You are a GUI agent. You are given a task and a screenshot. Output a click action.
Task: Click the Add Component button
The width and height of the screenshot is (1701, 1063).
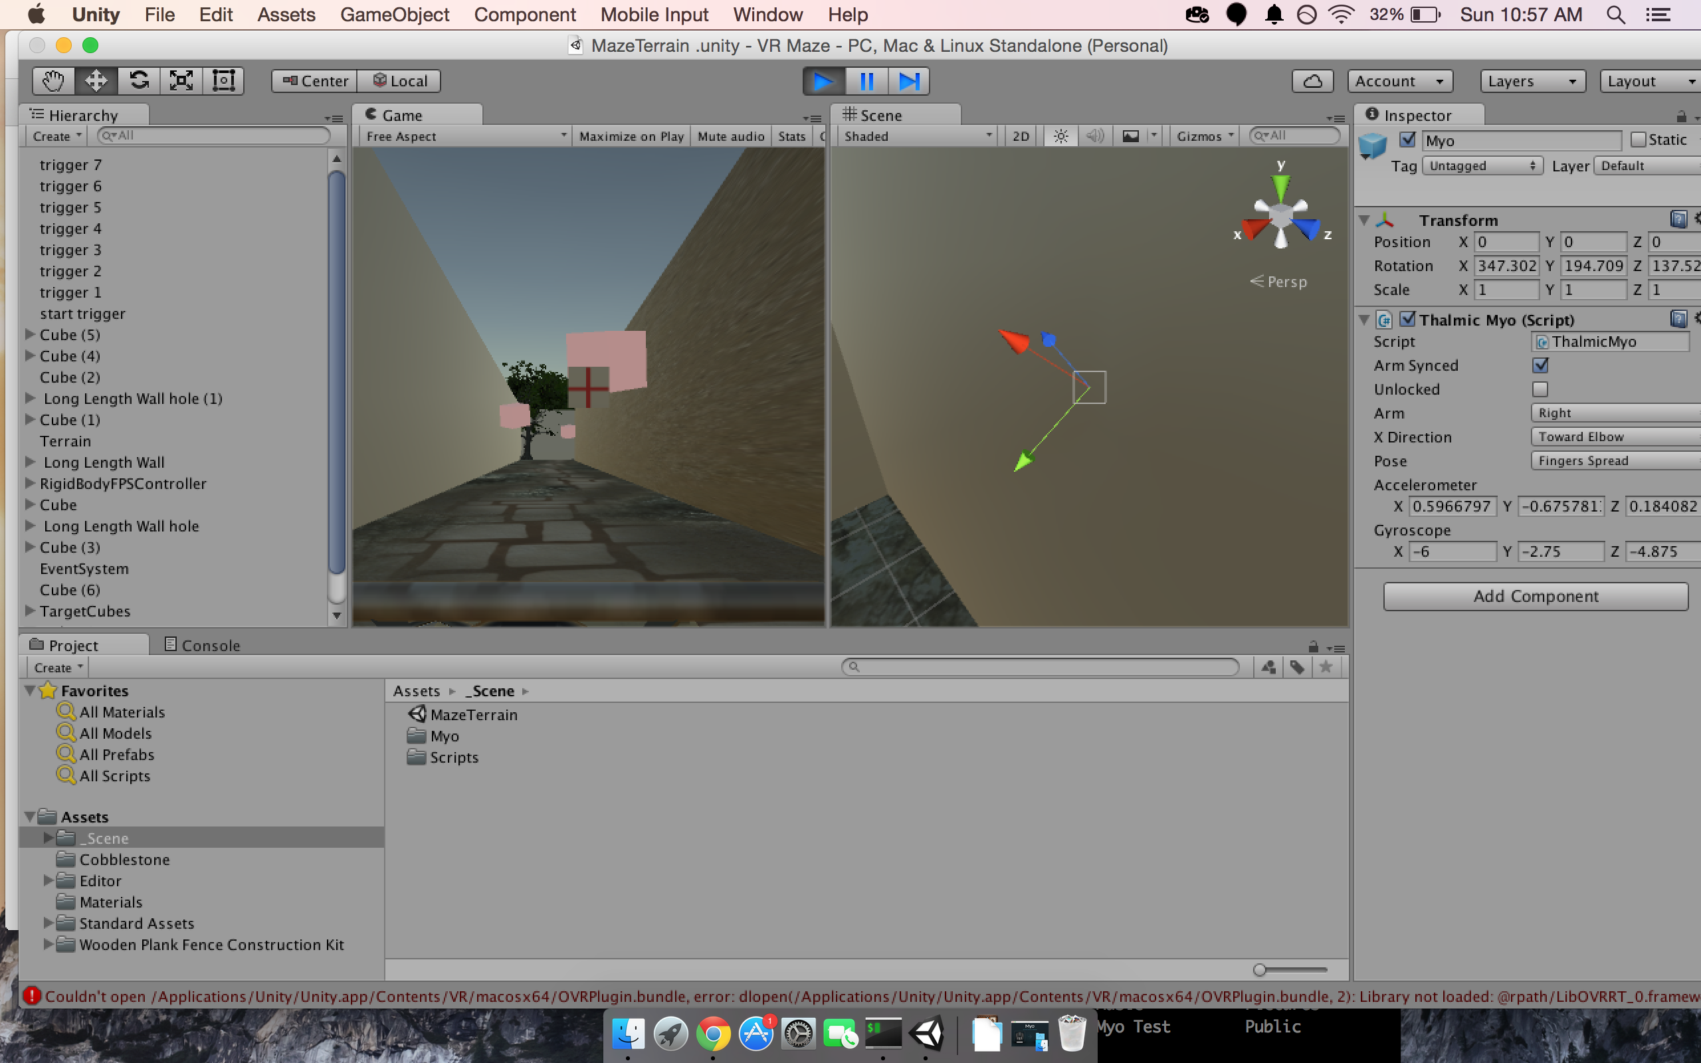click(x=1535, y=596)
